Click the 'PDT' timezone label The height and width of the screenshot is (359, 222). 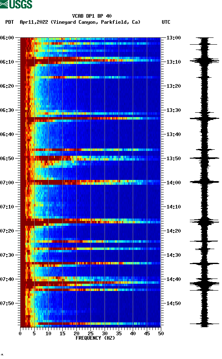click(10, 22)
